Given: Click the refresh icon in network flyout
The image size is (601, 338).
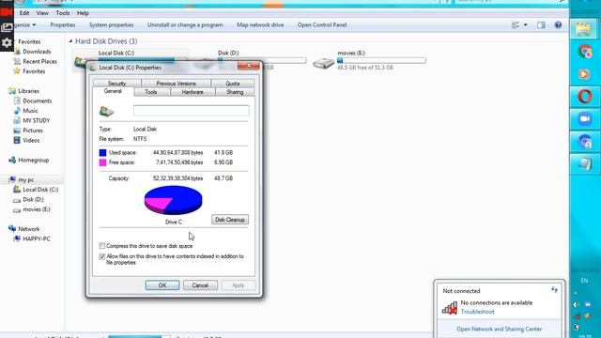Looking at the screenshot, I should pos(554,290).
